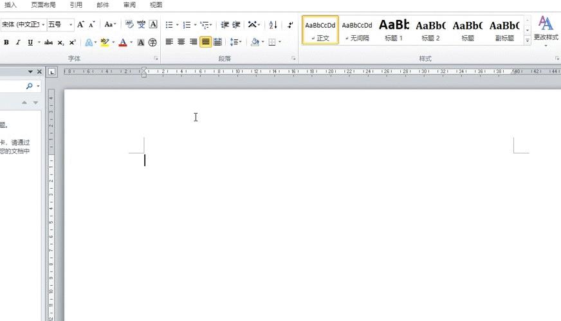The height and width of the screenshot is (321, 561).
Task: Open the References (引用) tab
Action: (76, 4)
